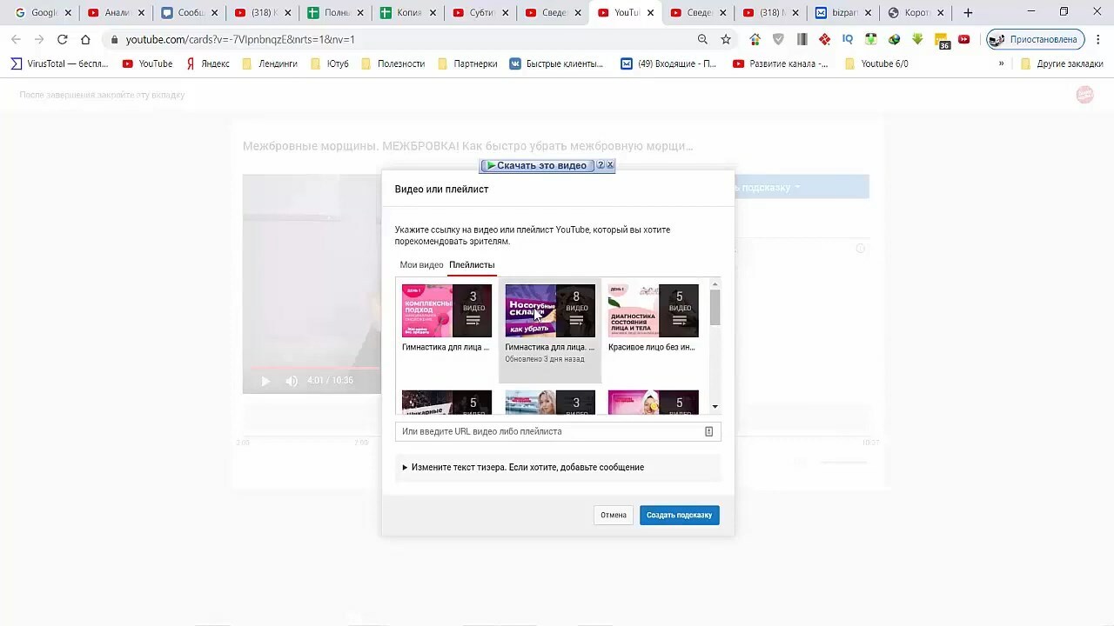View site info via lock icon
1114x626 pixels.
114,39
